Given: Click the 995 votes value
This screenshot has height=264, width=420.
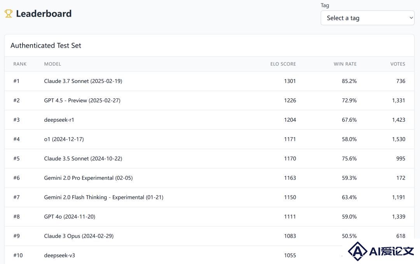Looking at the screenshot, I should click(401, 159).
